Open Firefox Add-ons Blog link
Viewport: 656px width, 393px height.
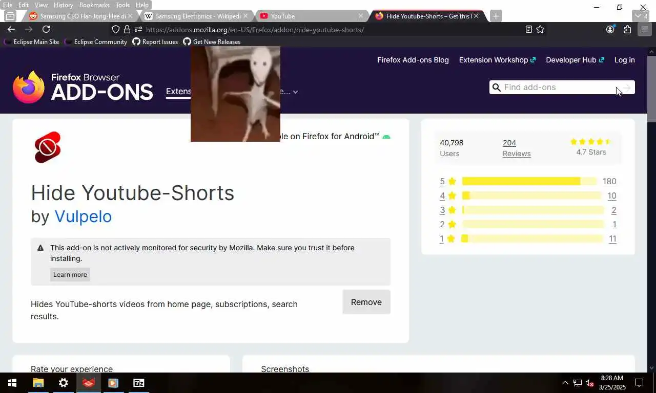[413, 60]
